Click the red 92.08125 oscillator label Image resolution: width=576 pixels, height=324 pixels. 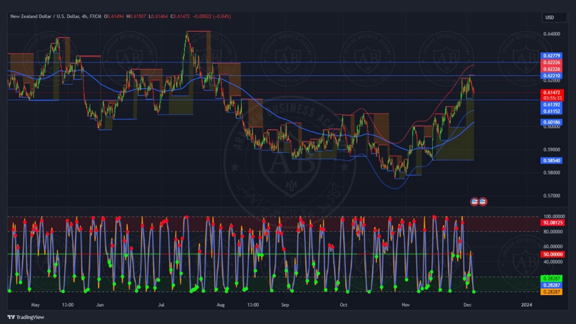[553, 223]
